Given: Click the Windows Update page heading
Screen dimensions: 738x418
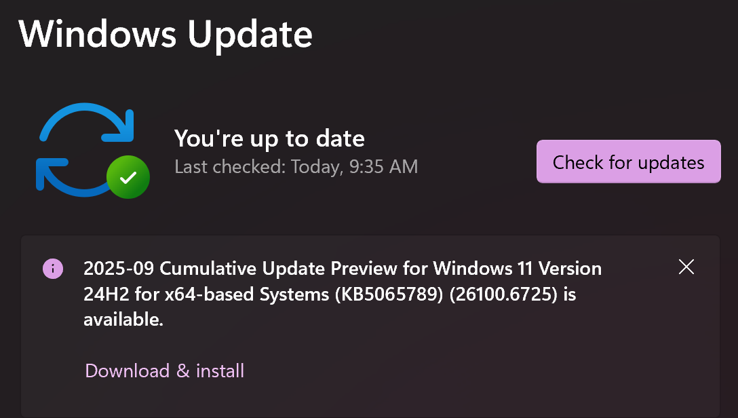Looking at the screenshot, I should pos(166,34).
